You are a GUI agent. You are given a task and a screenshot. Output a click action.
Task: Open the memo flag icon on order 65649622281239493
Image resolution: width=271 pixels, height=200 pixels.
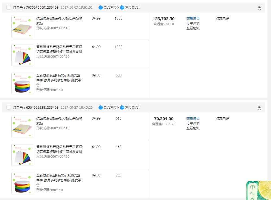[x=259, y=108]
